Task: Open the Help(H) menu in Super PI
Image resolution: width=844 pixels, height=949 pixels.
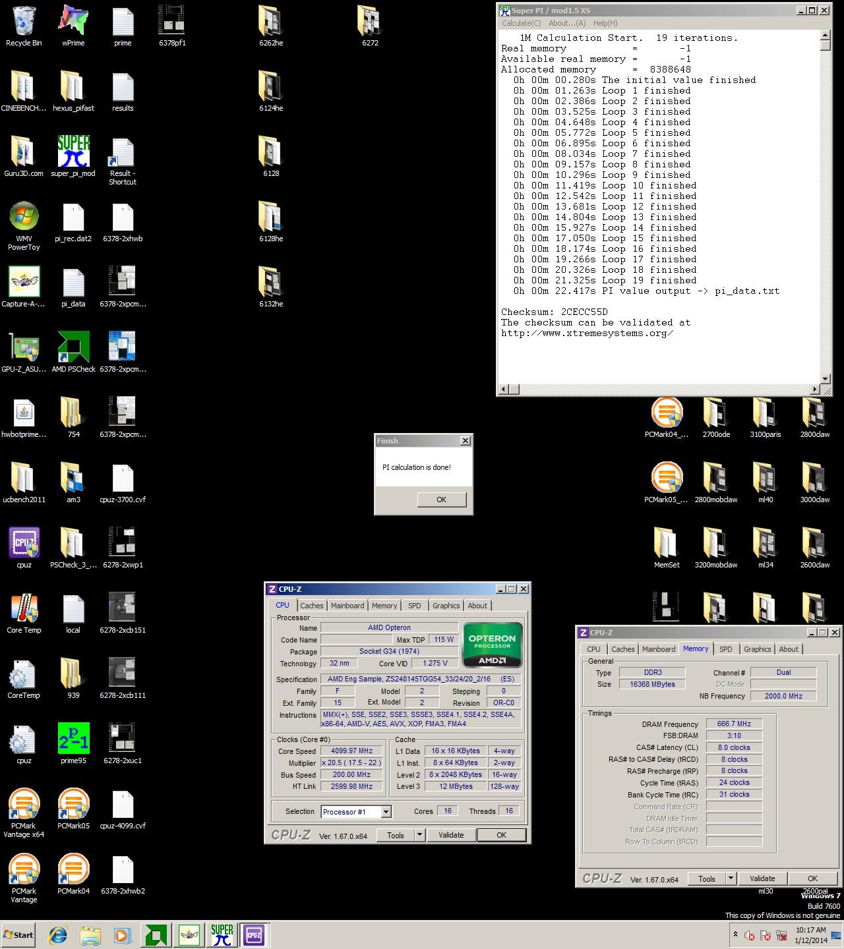Action: [x=605, y=23]
